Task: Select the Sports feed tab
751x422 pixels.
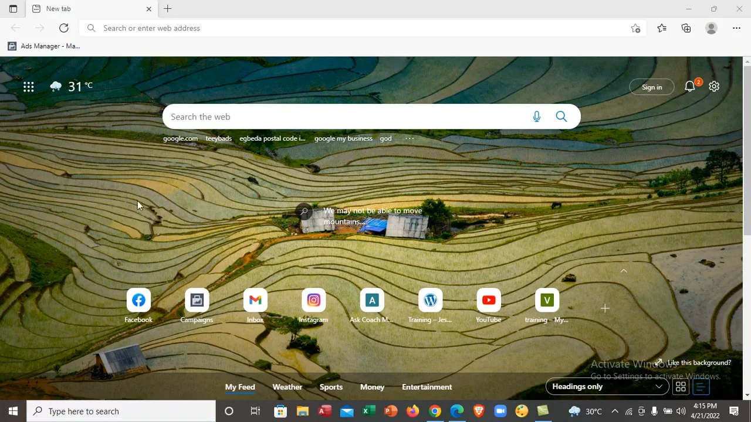Action: click(331, 387)
